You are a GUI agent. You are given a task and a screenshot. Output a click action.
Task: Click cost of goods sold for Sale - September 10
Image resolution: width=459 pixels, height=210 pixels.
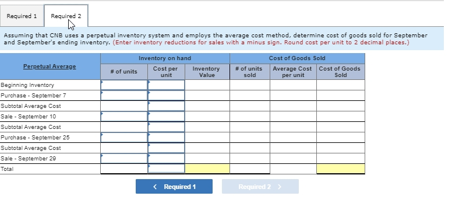pos(341,117)
